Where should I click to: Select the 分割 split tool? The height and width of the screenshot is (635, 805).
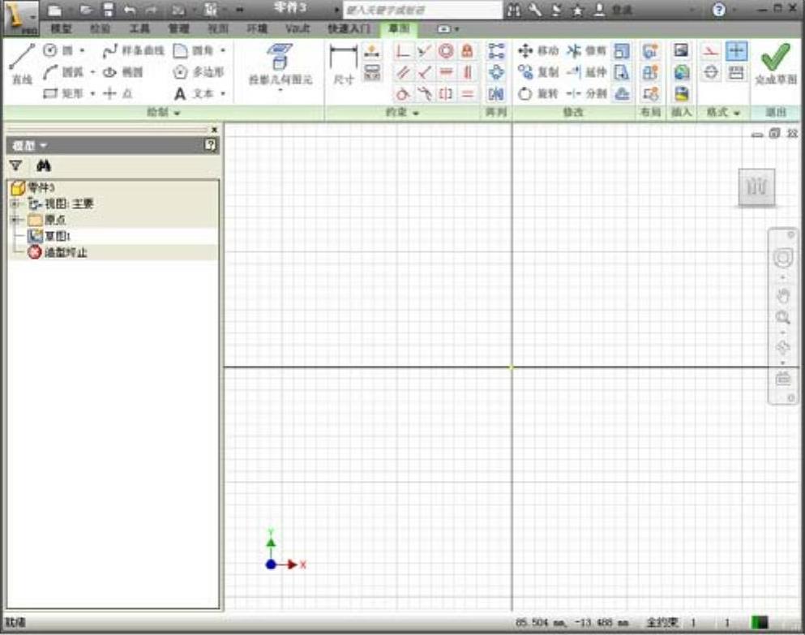[586, 93]
